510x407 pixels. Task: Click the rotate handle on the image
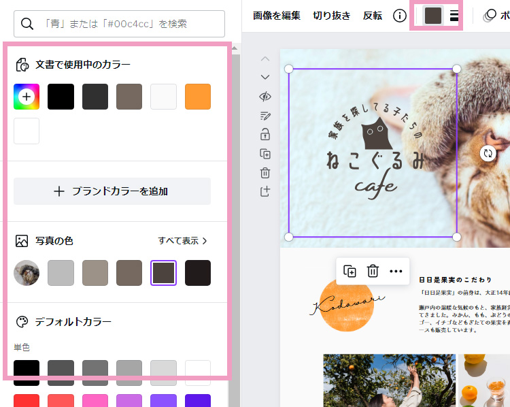[488, 153]
